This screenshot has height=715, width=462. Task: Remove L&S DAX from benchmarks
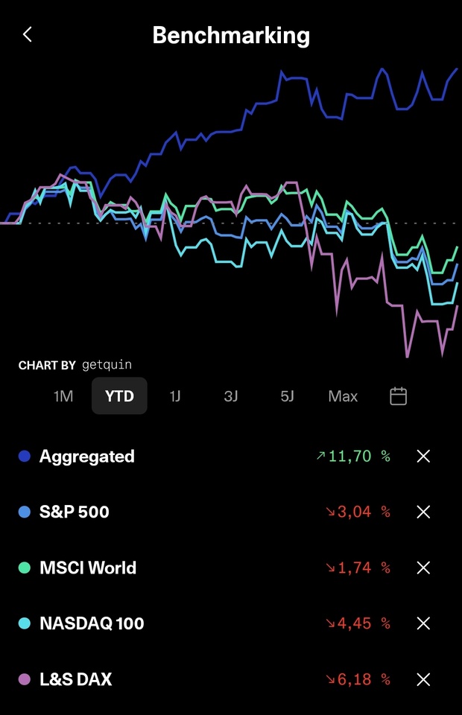[x=423, y=679]
